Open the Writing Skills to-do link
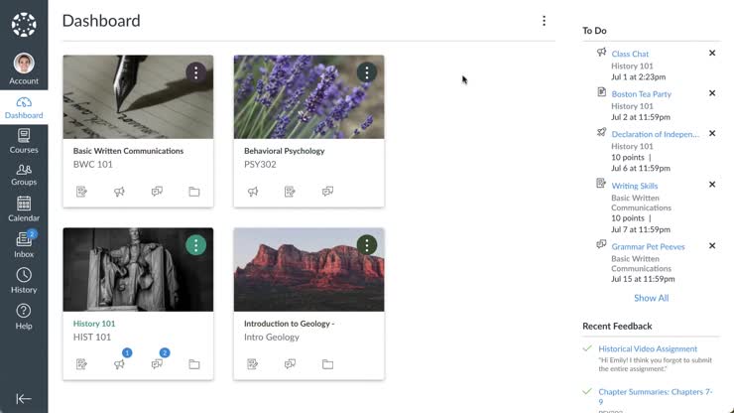734x413 pixels. [634, 186]
